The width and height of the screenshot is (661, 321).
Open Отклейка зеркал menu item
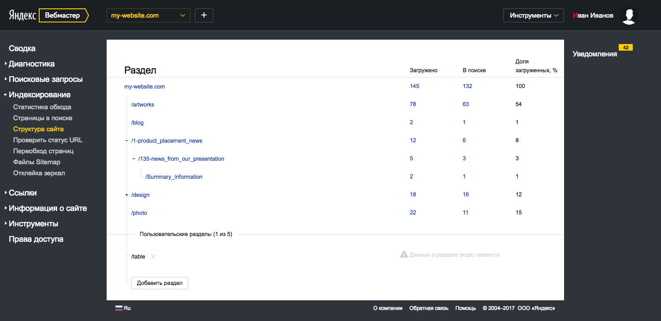coord(39,173)
